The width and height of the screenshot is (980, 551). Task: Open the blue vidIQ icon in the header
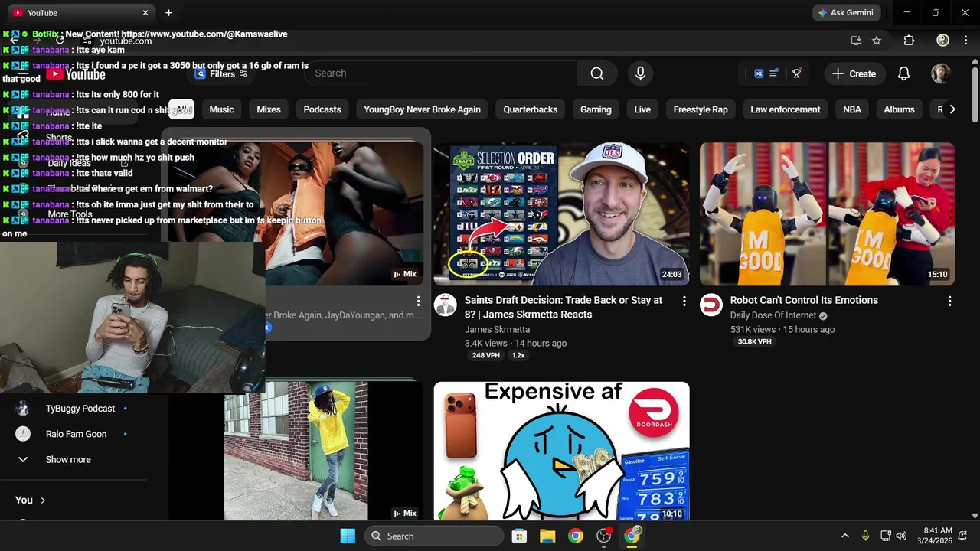coord(759,73)
